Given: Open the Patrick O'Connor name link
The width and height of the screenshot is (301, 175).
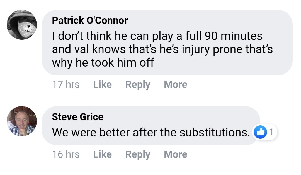Looking at the screenshot, I should [x=90, y=20].
